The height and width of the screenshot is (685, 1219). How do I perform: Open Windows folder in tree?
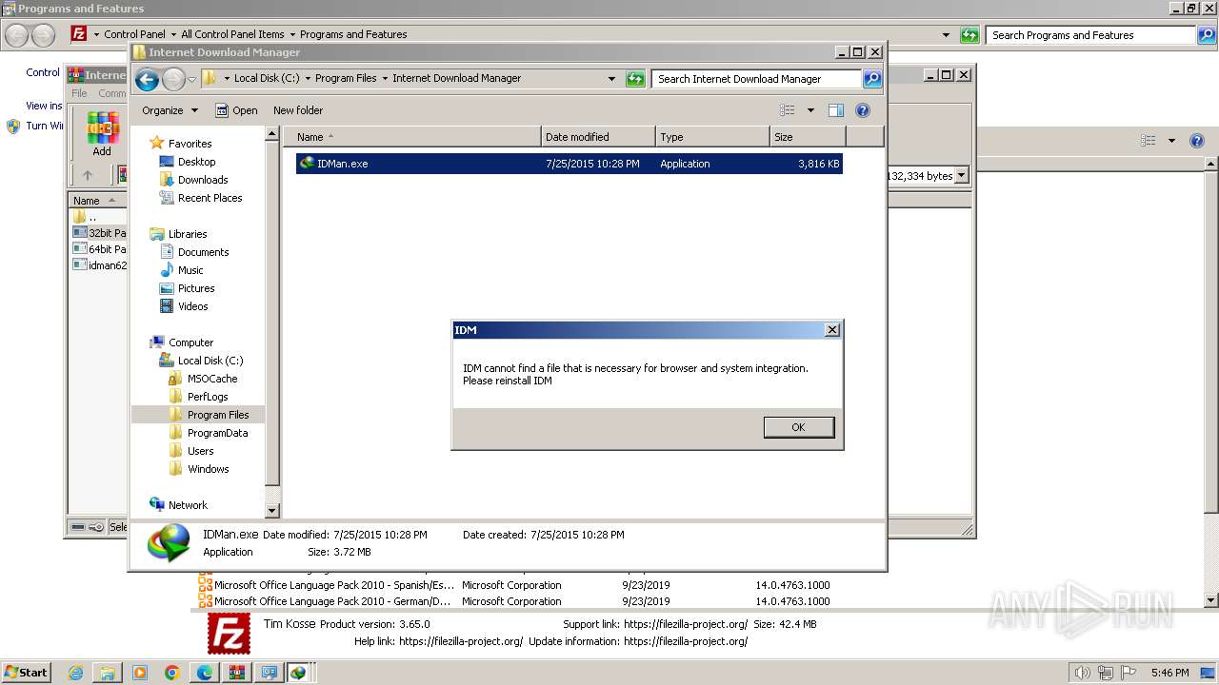[208, 469]
